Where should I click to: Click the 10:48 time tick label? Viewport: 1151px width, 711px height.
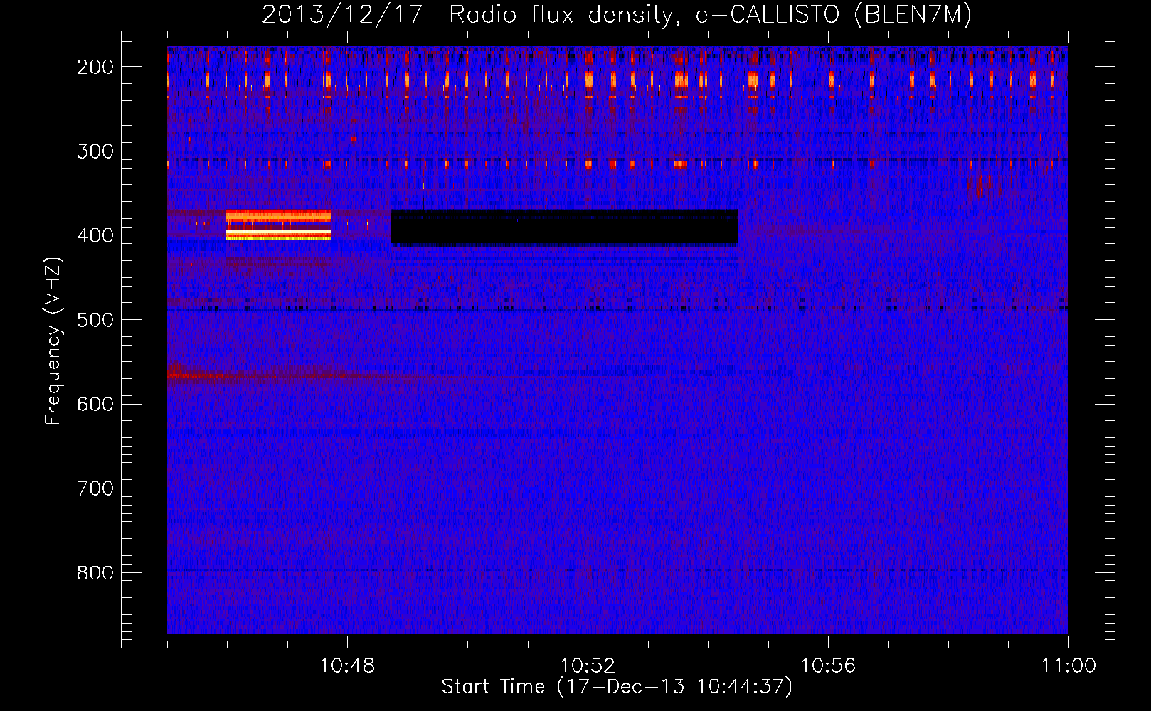pos(347,666)
